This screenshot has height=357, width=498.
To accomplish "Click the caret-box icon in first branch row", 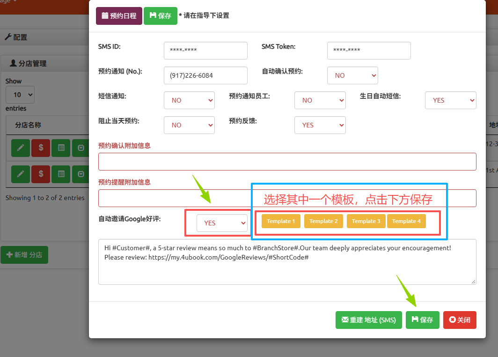I will pyautogui.click(x=81, y=148).
